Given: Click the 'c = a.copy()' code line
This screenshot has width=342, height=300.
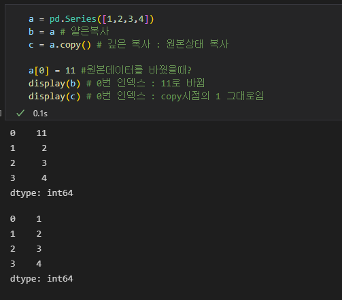Looking at the screenshot, I should (x=129, y=44).
